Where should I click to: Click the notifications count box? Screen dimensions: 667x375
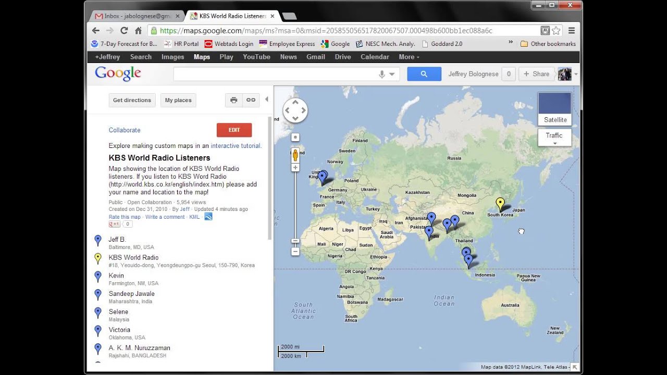pos(509,74)
